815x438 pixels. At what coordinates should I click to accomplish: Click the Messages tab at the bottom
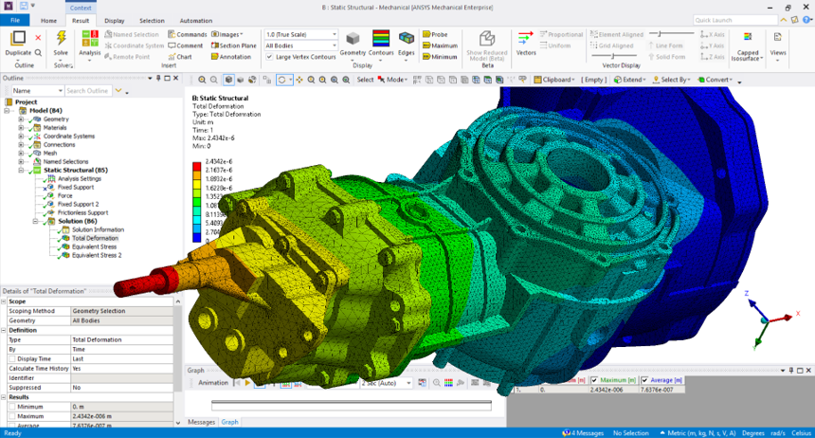click(201, 422)
